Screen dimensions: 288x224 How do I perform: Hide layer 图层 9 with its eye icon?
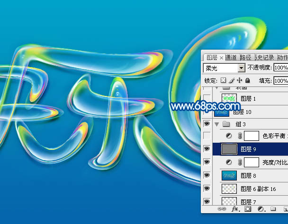coord(207,148)
